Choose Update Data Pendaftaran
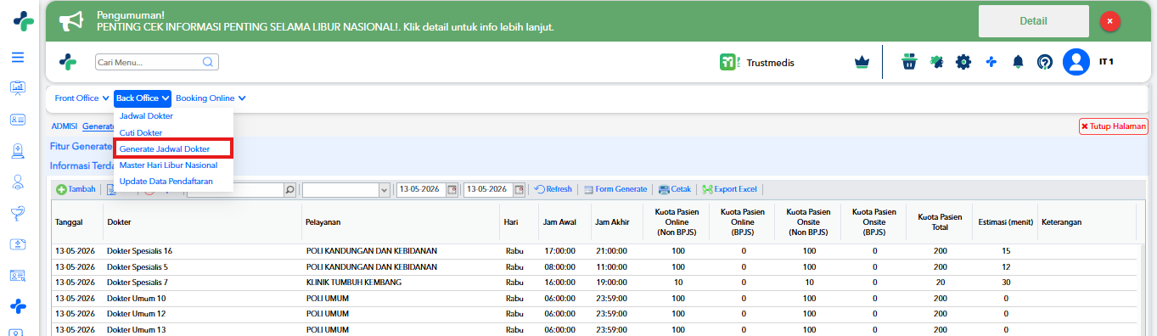Screen dimensions: 1157x336 pos(166,181)
